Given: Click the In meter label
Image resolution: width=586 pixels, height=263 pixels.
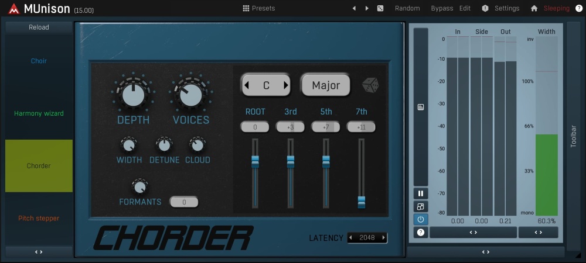Looking at the screenshot, I should click(x=458, y=32).
